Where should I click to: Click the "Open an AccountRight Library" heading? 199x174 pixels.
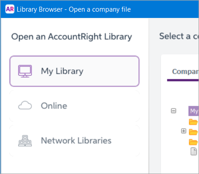(x=71, y=37)
